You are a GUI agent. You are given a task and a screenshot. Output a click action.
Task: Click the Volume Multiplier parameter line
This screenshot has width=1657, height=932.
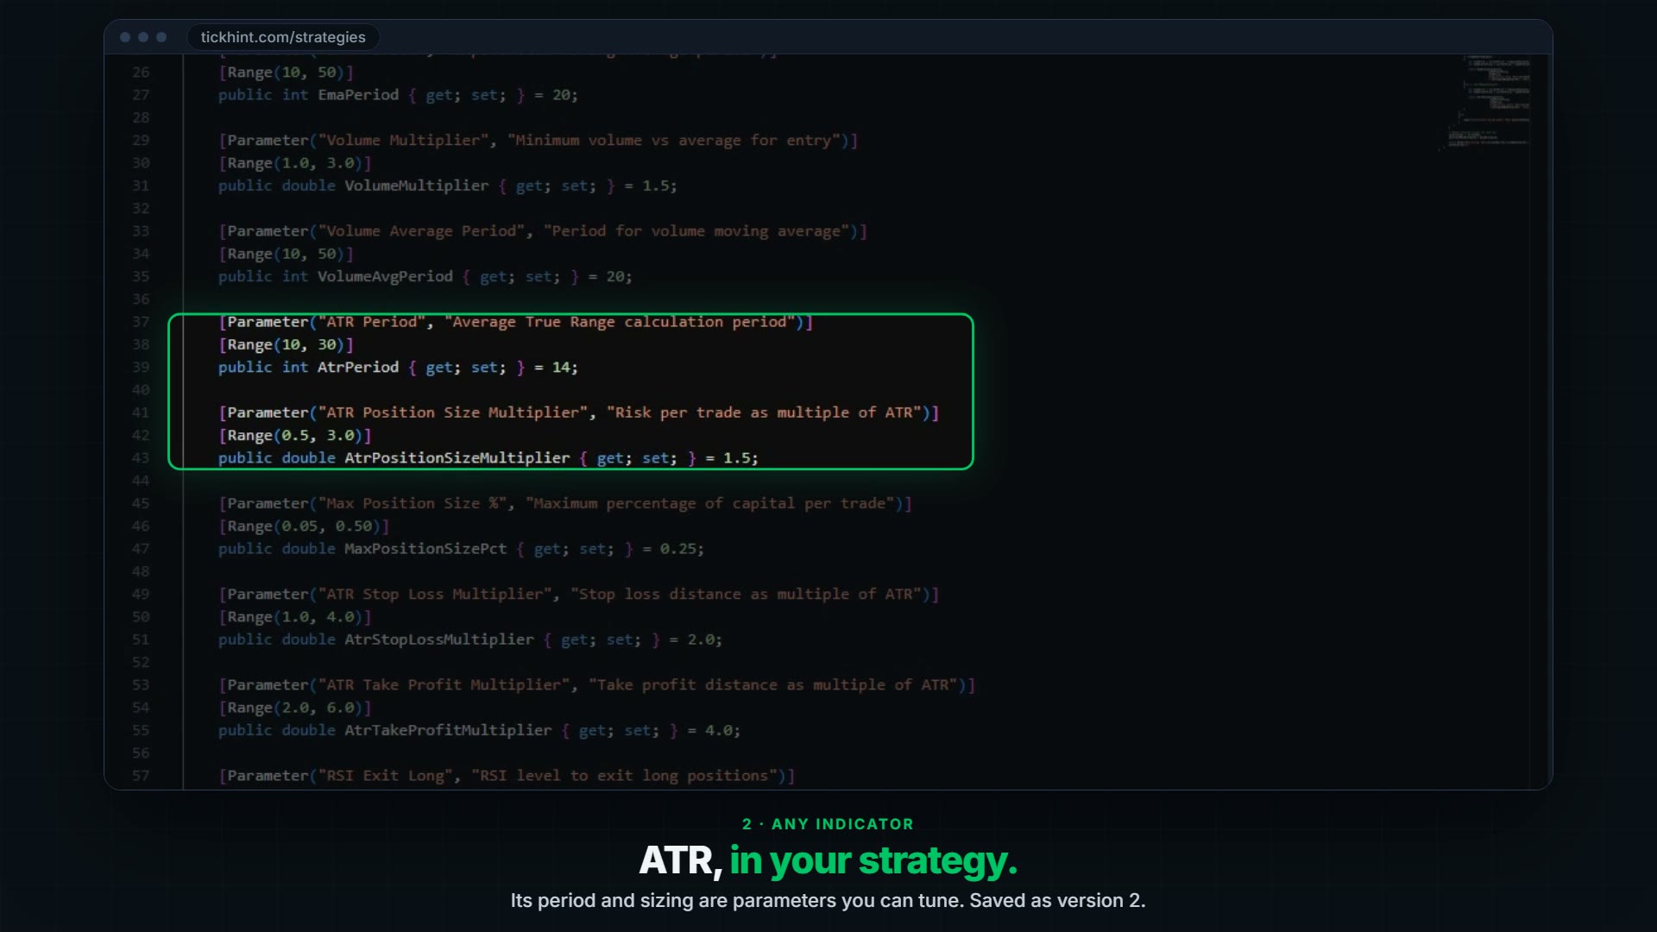tap(538, 141)
